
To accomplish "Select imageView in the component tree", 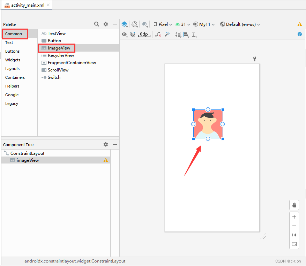I will pyautogui.click(x=56, y=160).
